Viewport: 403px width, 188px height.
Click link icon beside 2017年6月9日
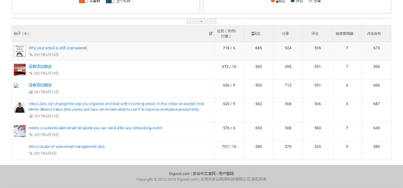coord(31,153)
